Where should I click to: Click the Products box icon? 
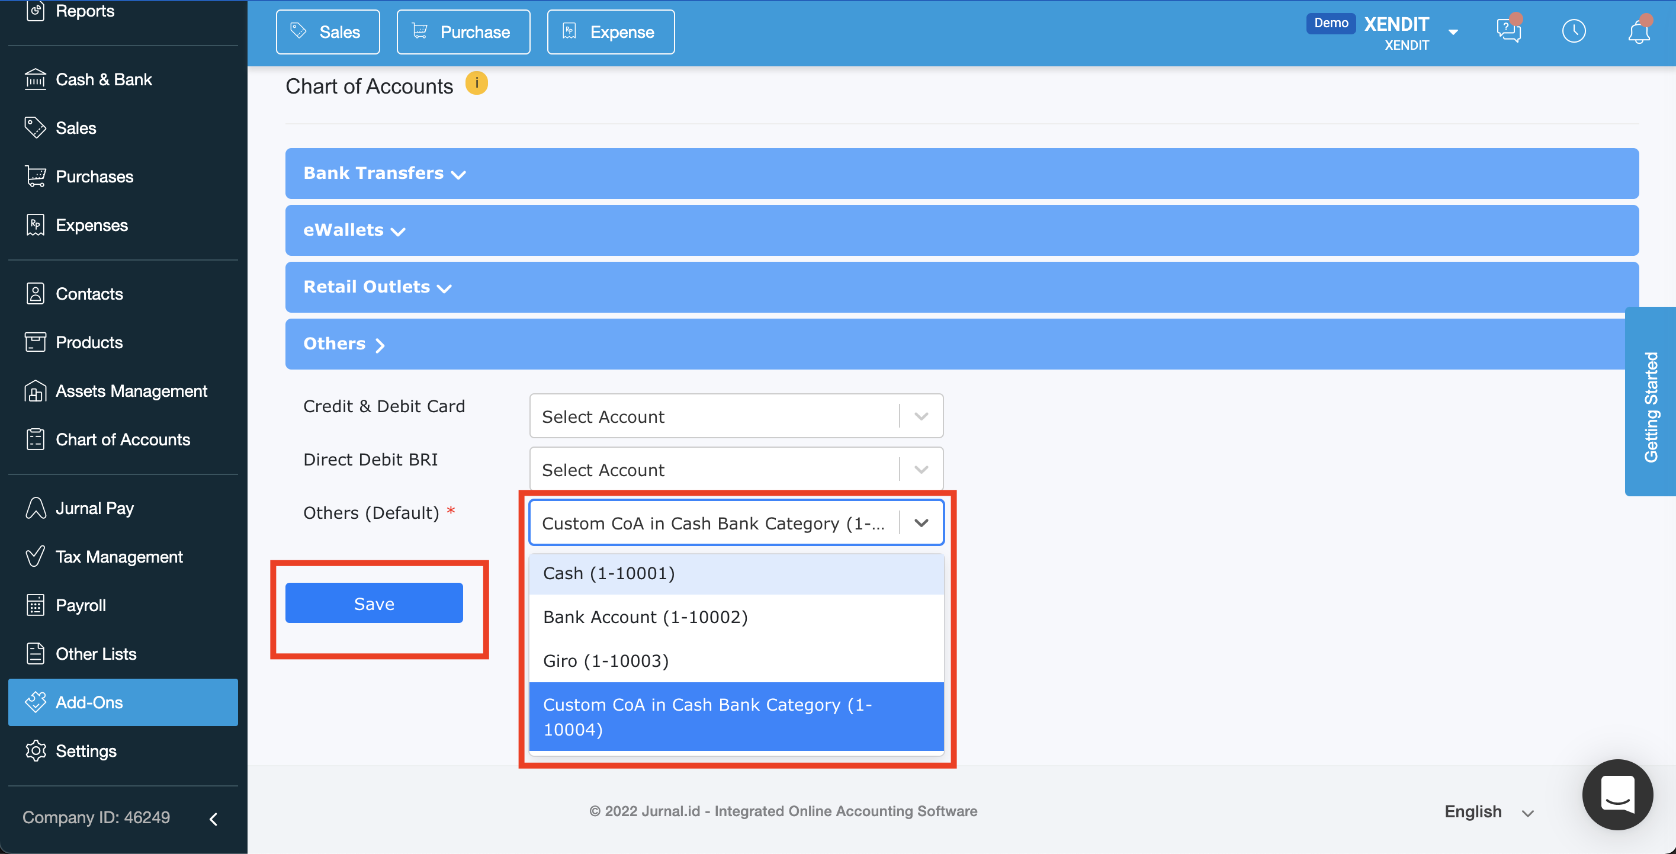tap(35, 342)
